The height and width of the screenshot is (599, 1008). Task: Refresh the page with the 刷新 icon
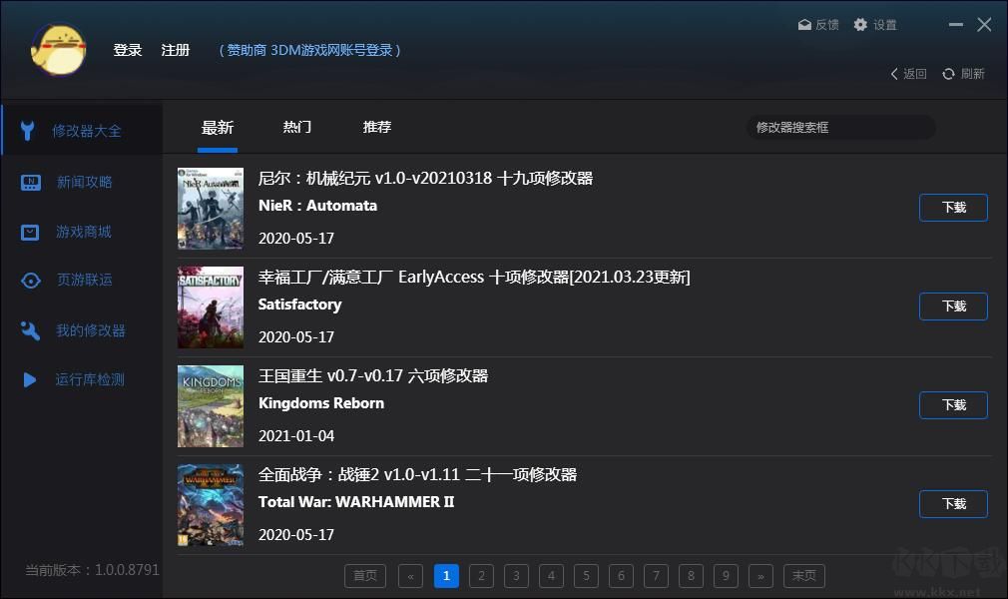click(962, 73)
